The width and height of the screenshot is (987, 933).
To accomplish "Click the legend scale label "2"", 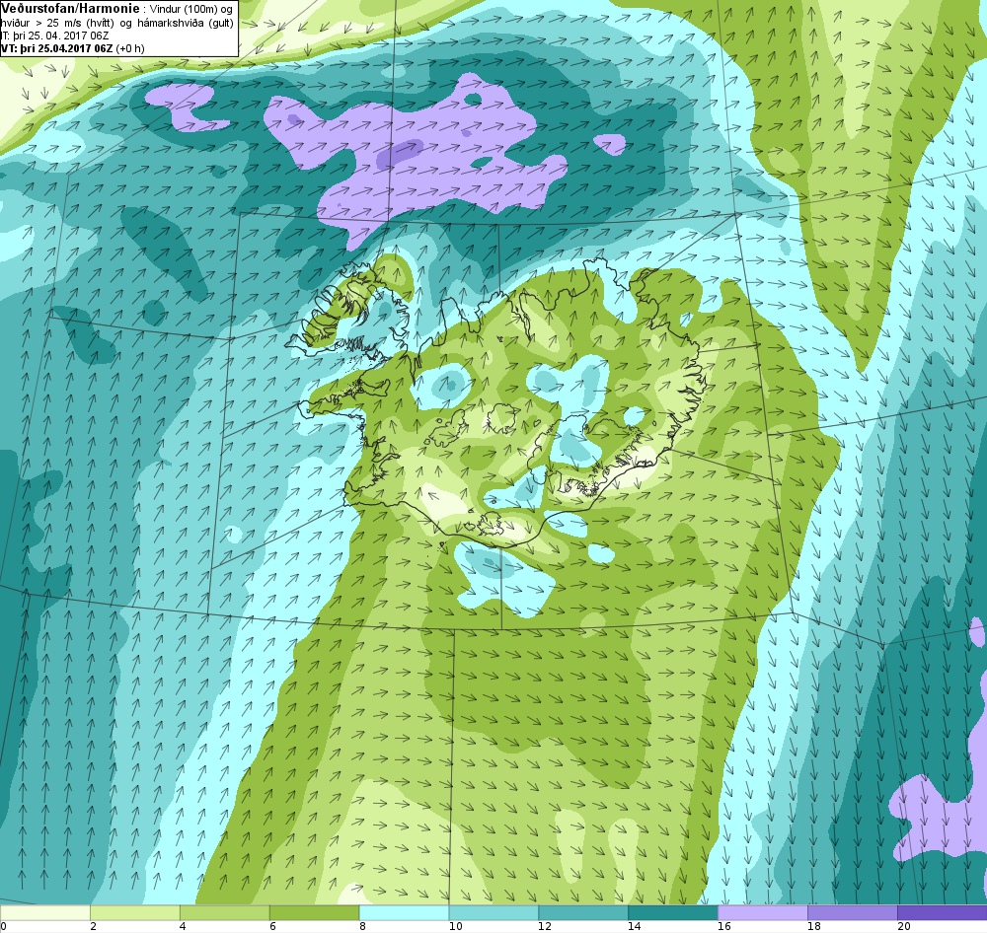I will click(93, 926).
